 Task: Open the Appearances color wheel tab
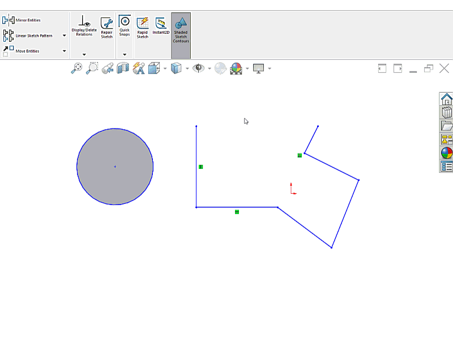point(446,153)
